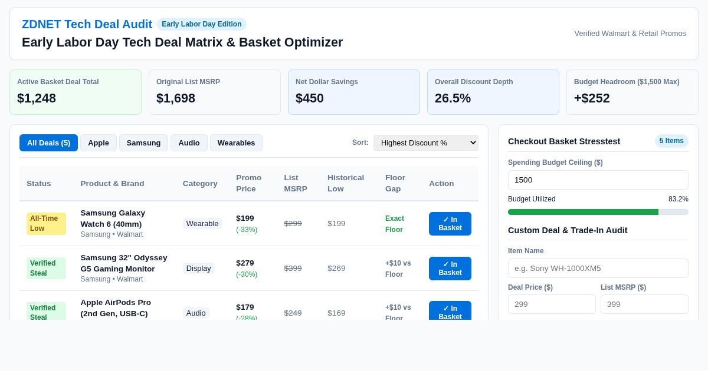Open the Wearables deals tab
This screenshot has width=708, height=371.
(x=236, y=143)
